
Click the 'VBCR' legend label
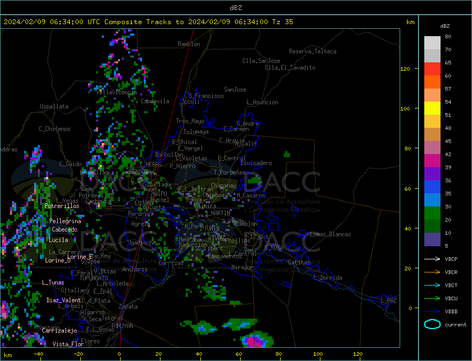[x=451, y=272]
